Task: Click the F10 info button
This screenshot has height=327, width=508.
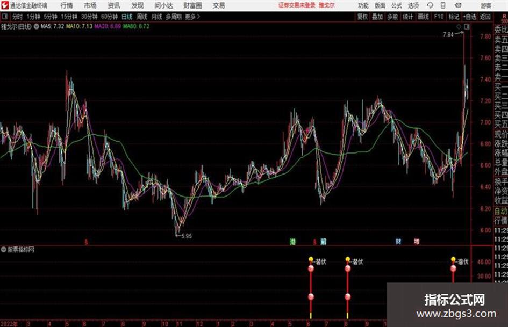Action: 439,17
